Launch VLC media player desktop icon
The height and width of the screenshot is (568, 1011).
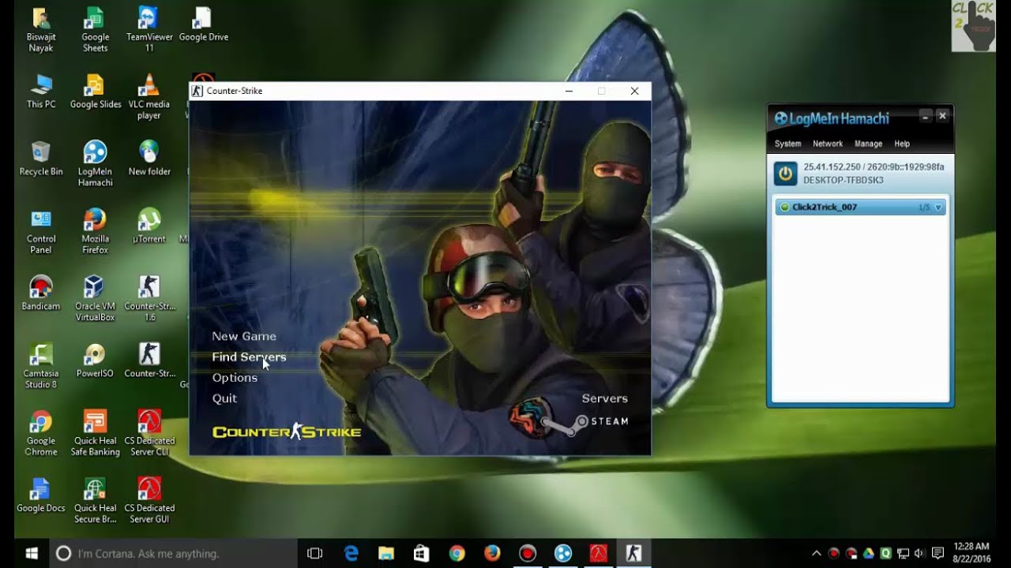click(x=149, y=97)
